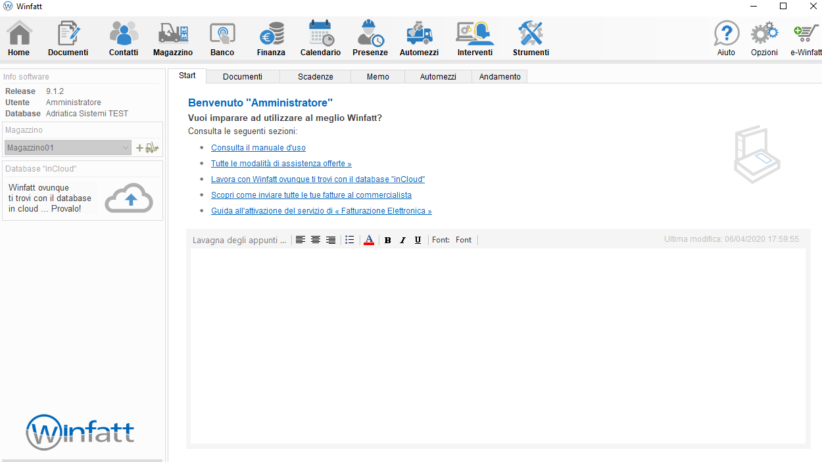Viewport: 822px width, 462px height.
Task: Open the e-Winfatt cart icon
Action: point(806,38)
